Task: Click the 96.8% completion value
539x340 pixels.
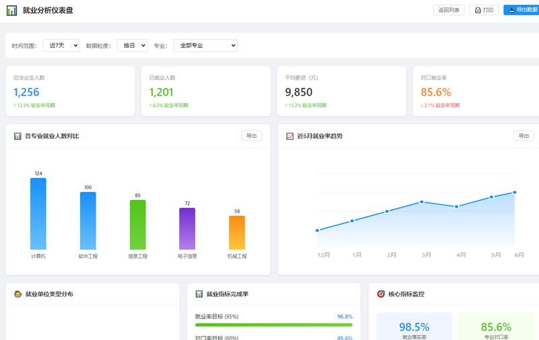Action: point(345,316)
